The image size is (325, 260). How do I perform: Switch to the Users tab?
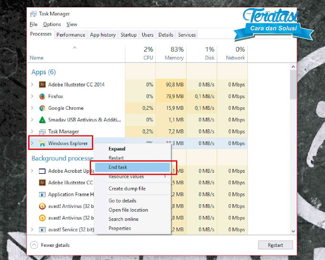click(148, 35)
